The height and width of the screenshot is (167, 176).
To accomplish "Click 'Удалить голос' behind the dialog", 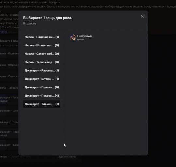I will pos(67,157).
